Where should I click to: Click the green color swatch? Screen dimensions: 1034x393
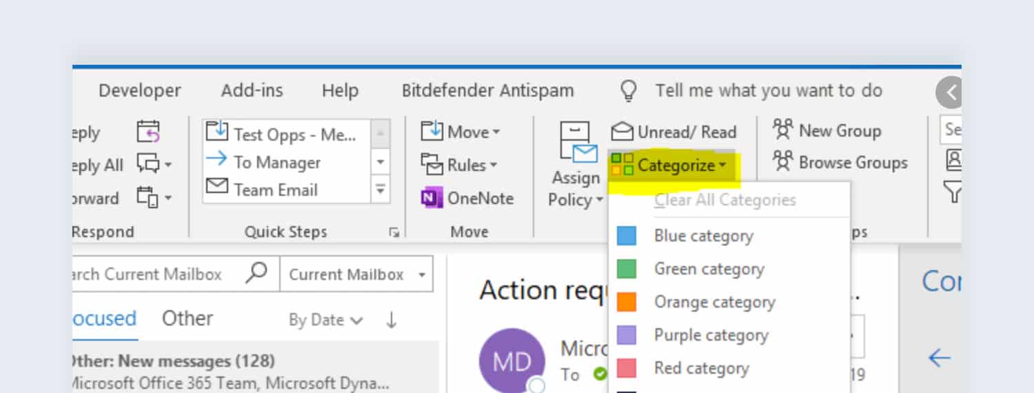pos(627,270)
